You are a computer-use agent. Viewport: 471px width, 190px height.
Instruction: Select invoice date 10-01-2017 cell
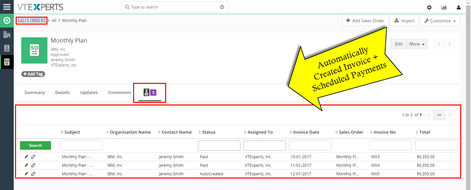[x=301, y=157]
